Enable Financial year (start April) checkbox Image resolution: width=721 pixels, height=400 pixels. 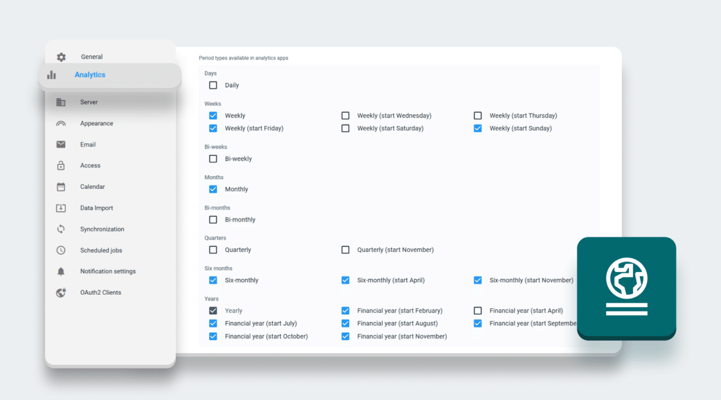478,310
